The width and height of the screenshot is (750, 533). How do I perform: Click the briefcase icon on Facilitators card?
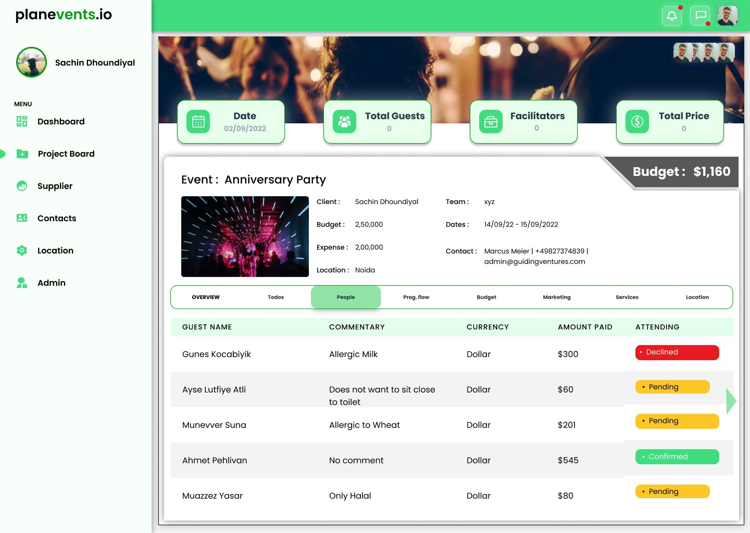491,122
